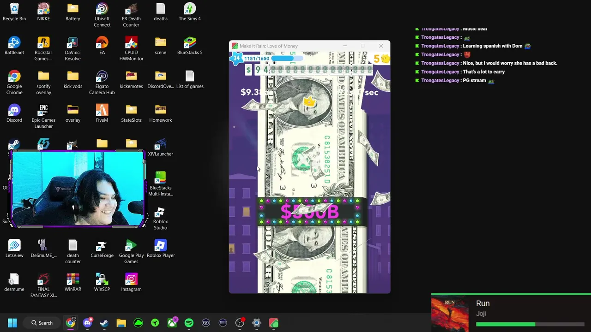Open the deaths text file
Image resolution: width=591 pixels, height=332 pixels.
pos(161,12)
